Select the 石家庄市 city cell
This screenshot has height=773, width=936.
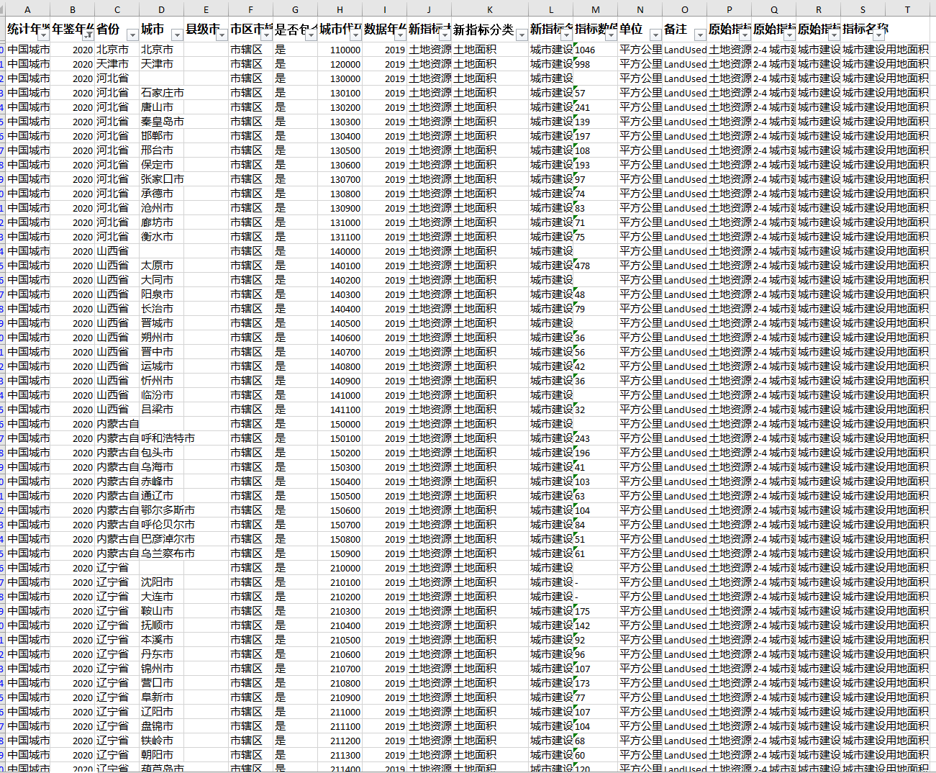click(x=162, y=93)
